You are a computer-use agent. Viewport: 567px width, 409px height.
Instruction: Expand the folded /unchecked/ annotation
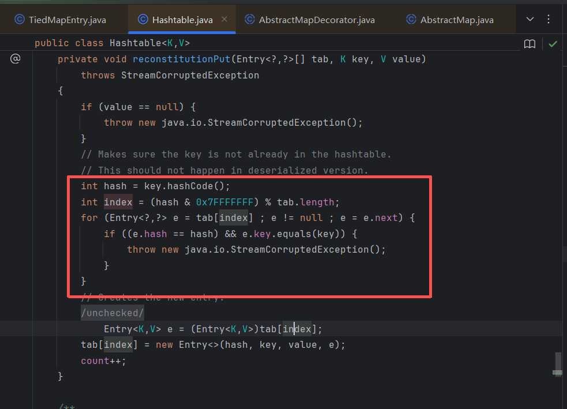112,313
